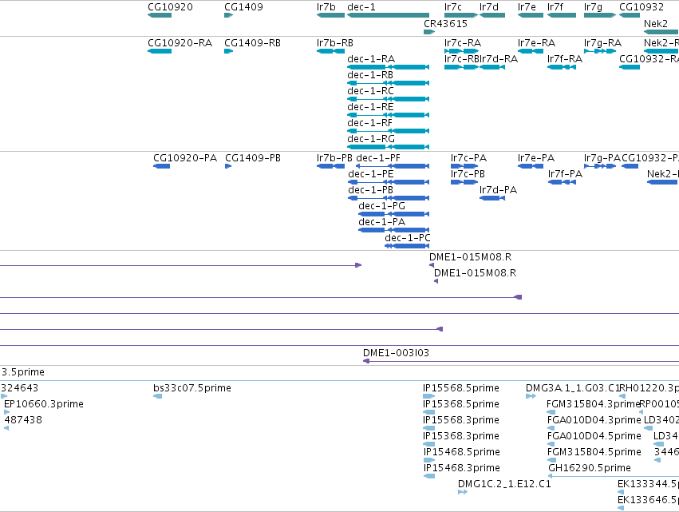679x512 pixels.
Task: Click the dec-1-PE protein label
Action: [371, 174]
